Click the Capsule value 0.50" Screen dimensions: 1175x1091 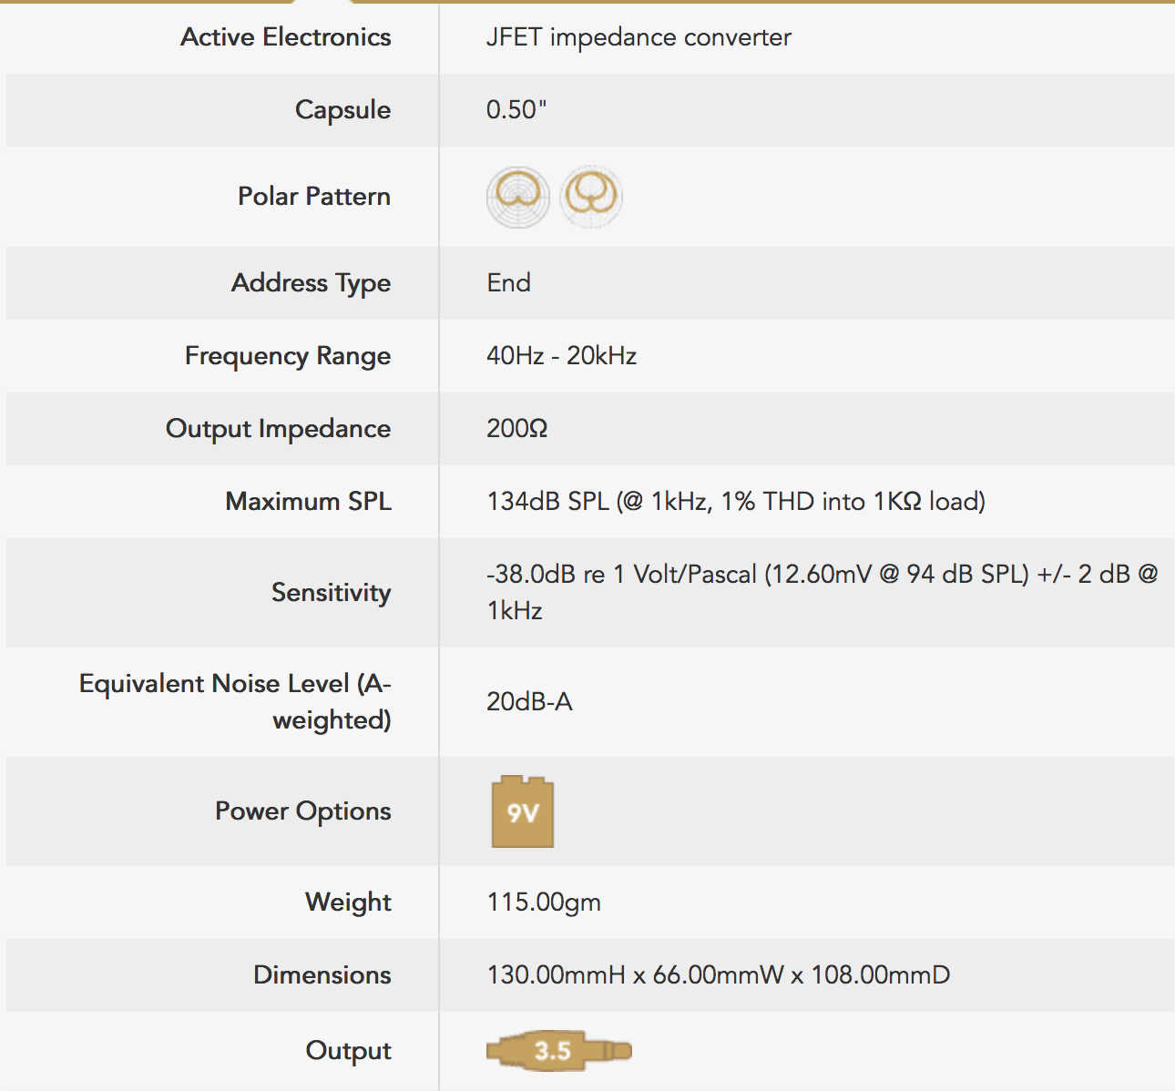[x=516, y=110]
